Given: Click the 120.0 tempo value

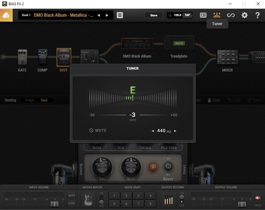Looking at the screenshot, I should (x=178, y=15).
